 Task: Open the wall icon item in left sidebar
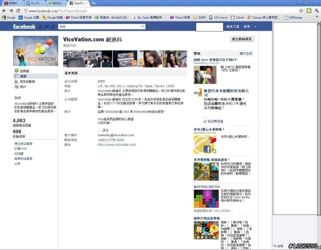17,71
